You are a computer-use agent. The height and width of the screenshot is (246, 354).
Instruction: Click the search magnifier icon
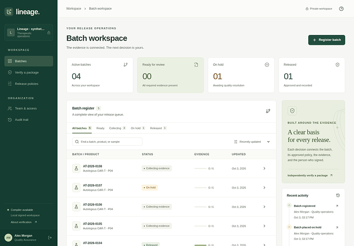click(77, 142)
